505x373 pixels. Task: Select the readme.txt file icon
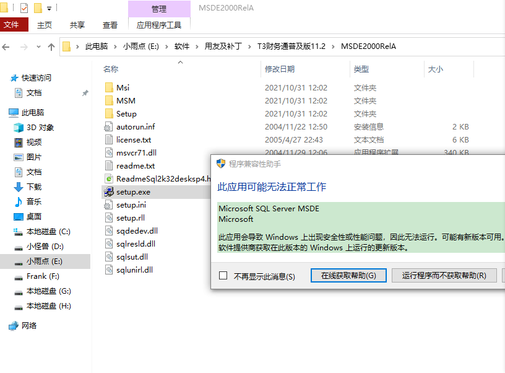[109, 166]
